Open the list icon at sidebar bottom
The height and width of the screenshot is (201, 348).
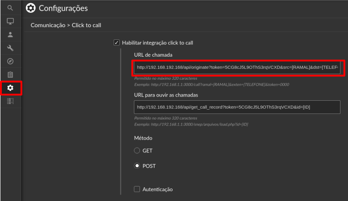pos(10,101)
